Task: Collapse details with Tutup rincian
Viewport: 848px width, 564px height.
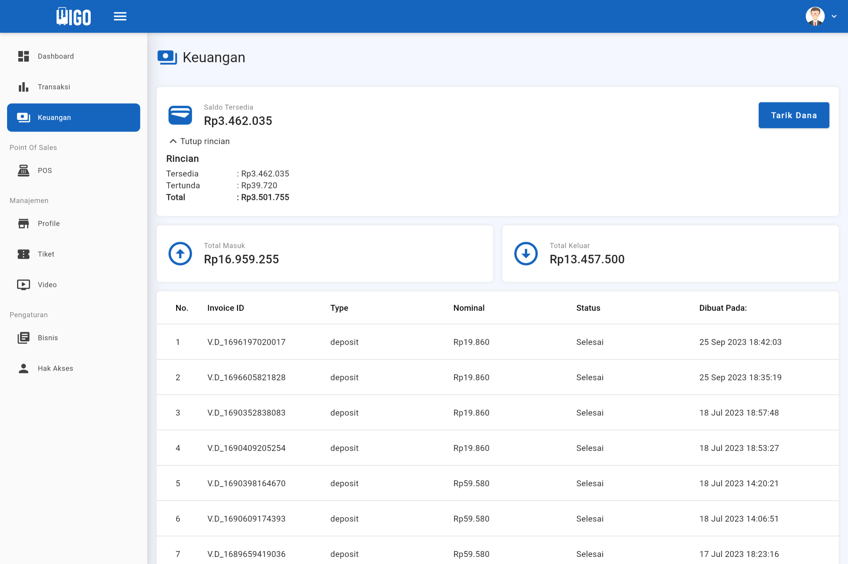Action: click(199, 141)
